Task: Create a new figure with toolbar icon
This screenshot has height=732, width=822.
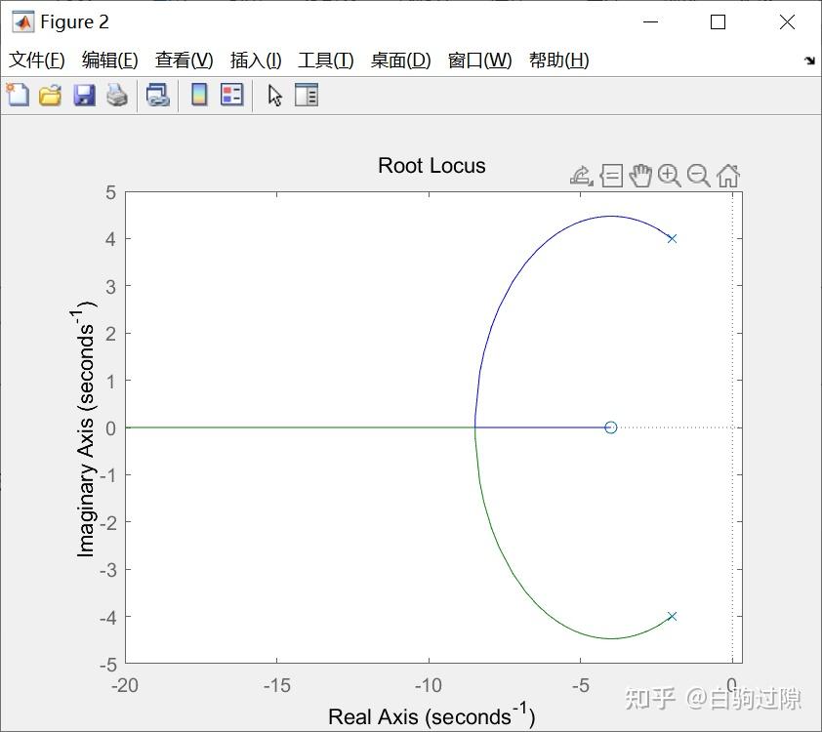Action: pyautogui.click(x=18, y=95)
